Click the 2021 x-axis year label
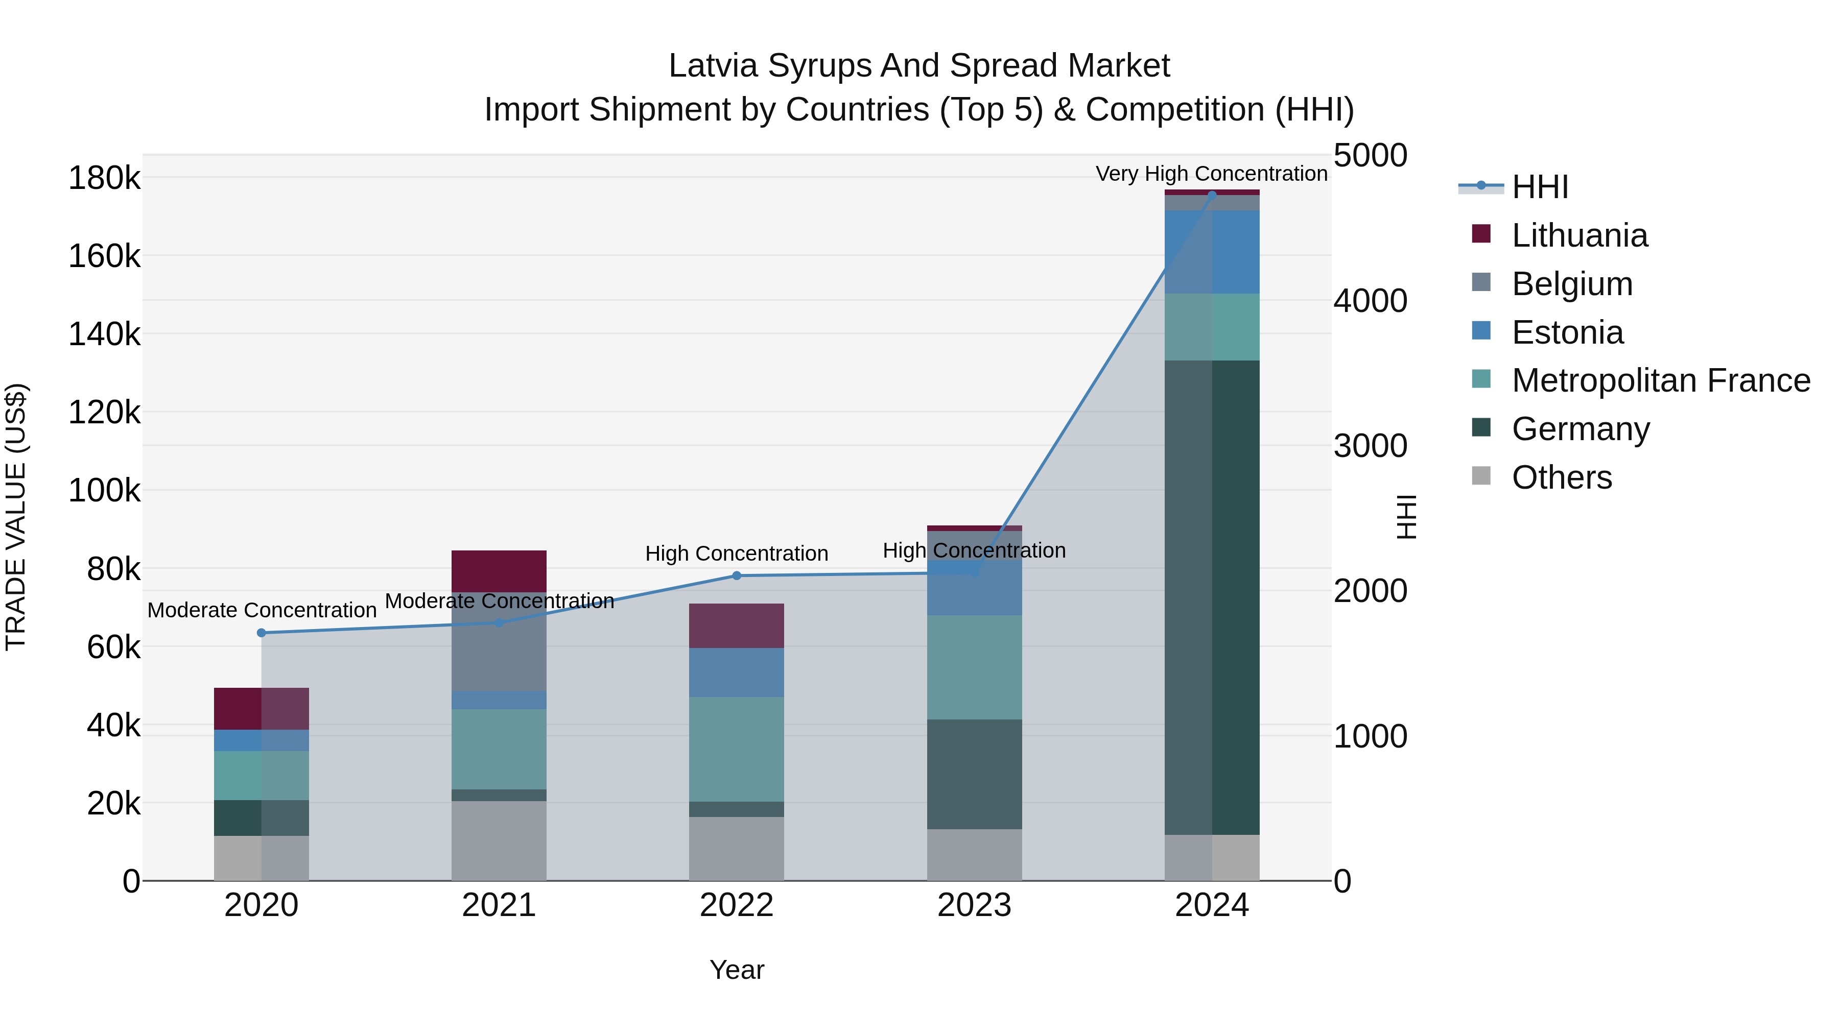Viewport: 1839px width, 1034px height. pos(499,905)
